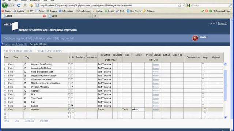
Task: Open the Cookies developer menu
Action: coord(19,11)
